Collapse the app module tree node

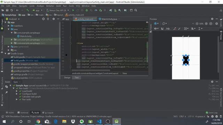point(6,22)
